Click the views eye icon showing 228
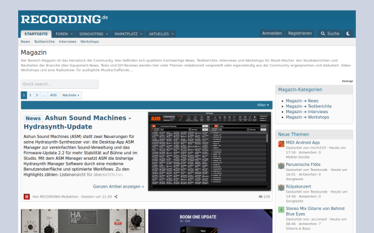This screenshot has height=233, width=374. (261, 196)
